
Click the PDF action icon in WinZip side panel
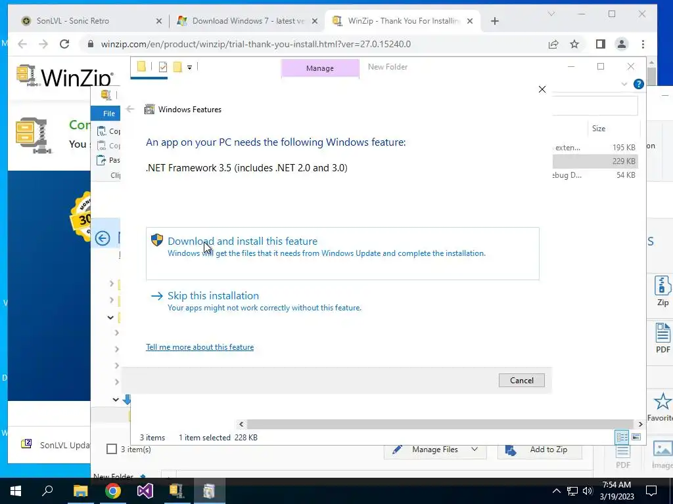point(662,338)
